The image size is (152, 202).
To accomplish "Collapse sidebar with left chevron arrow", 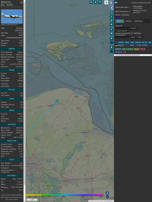I will [x=111, y=8].
